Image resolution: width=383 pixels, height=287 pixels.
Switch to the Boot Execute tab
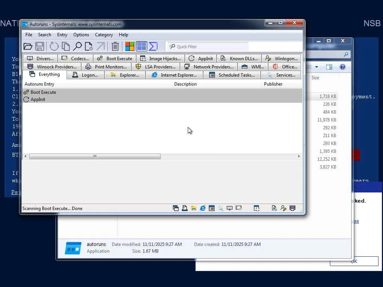coord(114,59)
